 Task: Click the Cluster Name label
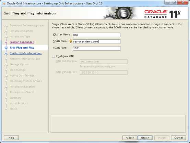pyautogui.click(x=62, y=35)
